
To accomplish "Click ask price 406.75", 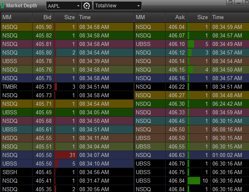I will (x=177, y=172).
